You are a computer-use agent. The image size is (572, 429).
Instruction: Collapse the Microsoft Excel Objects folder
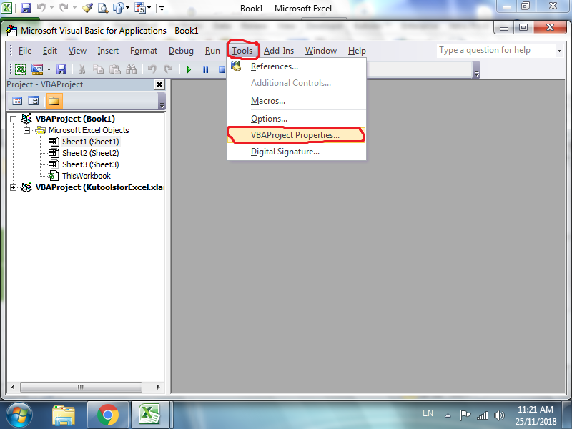pos(26,130)
